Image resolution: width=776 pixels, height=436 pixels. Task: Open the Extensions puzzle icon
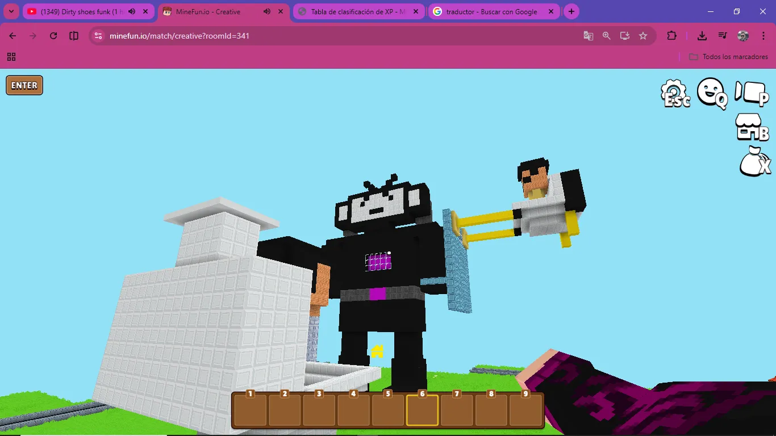[671, 36]
